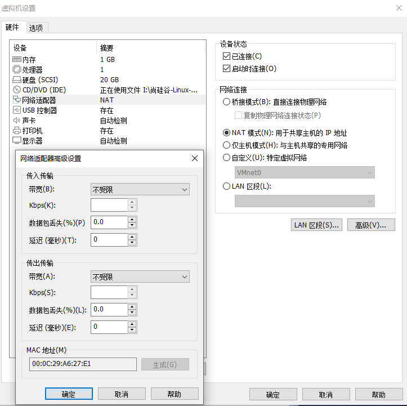The height and width of the screenshot is (406, 407).
Task: Click 确定 in the advanced settings dialog
Action: (x=69, y=394)
